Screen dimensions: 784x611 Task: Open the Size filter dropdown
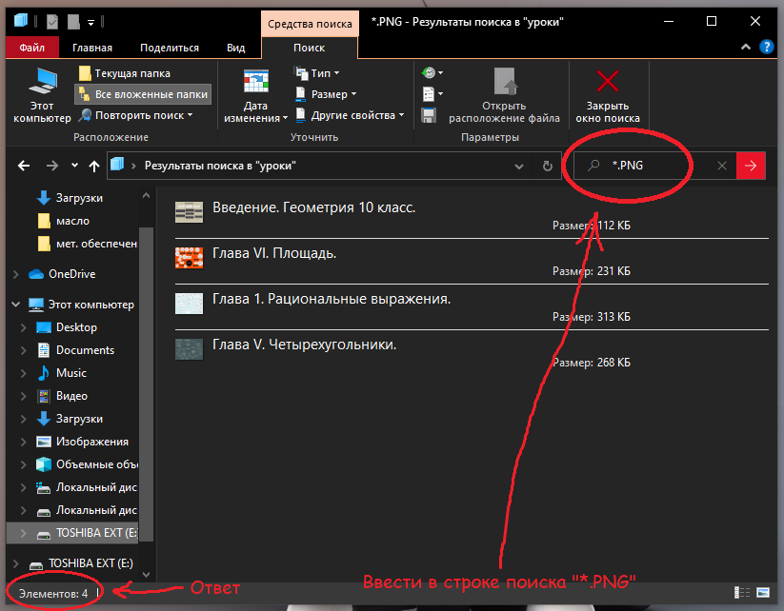[326, 94]
